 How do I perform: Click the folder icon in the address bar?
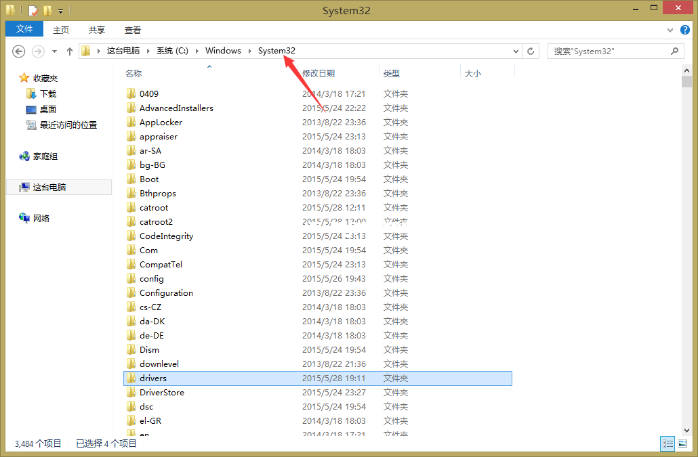[x=86, y=51]
